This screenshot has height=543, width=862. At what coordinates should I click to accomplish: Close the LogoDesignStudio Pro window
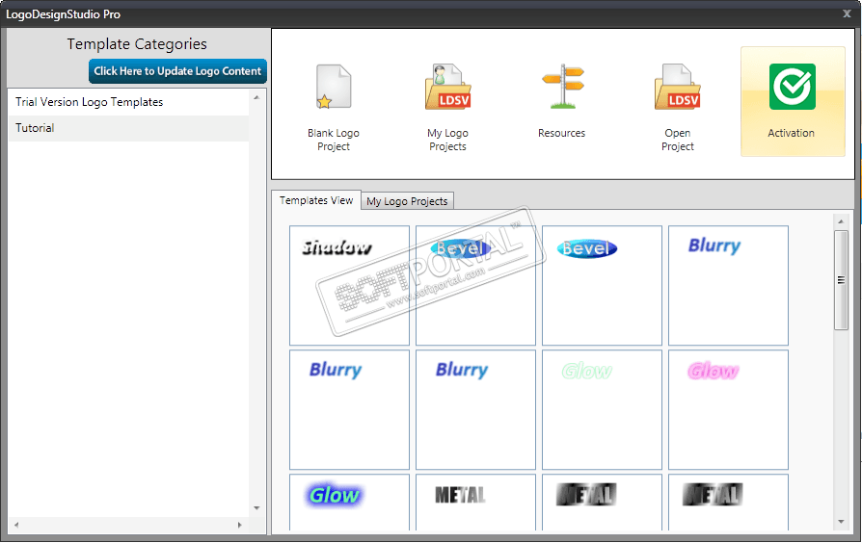coord(847,13)
